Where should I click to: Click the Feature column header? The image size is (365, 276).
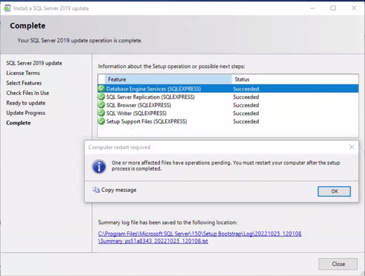tap(168, 79)
